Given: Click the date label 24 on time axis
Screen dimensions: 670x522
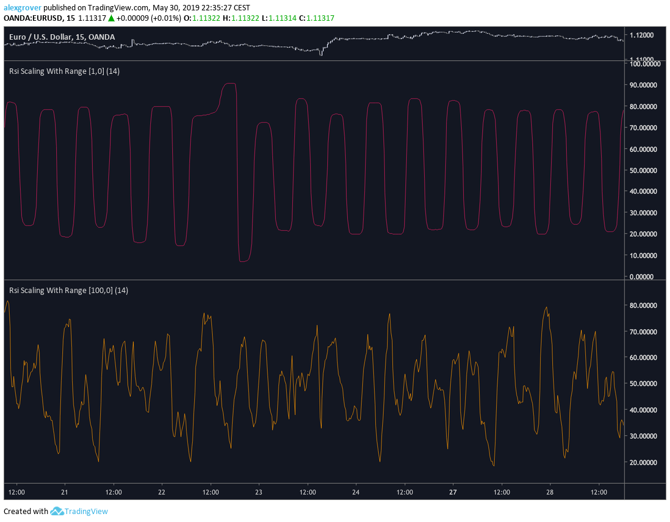Looking at the screenshot, I should (356, 492).
